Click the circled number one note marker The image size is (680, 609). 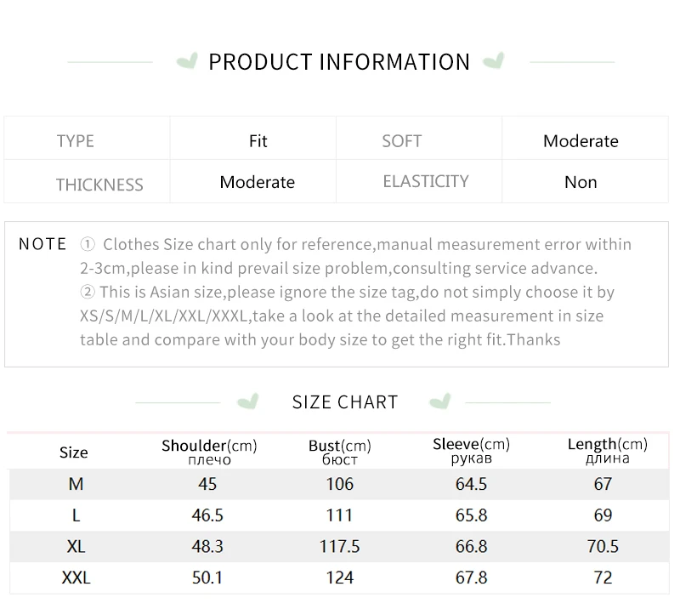pyautogui.click(x=88, y=245)
